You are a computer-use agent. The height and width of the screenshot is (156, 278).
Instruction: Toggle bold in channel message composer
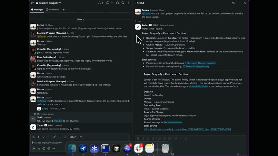point(33,137)
